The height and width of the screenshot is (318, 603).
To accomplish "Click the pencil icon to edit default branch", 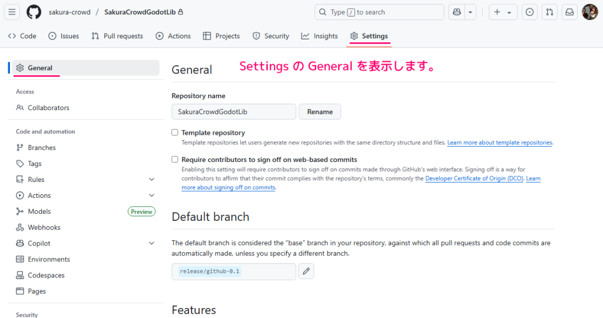I will tap(306, 271).
